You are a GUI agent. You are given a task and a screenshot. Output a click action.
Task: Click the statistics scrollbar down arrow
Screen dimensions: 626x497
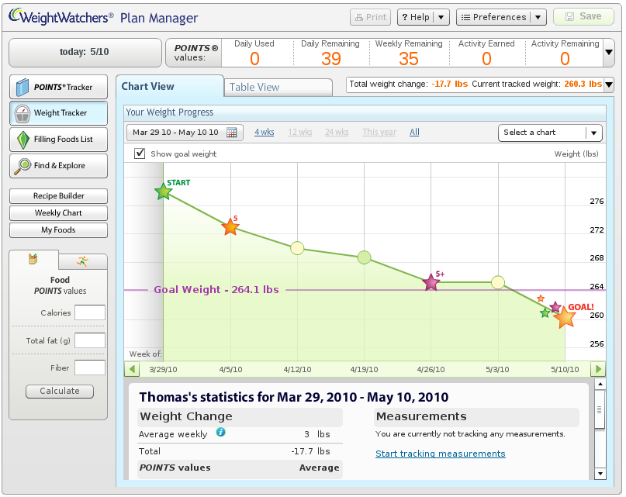600,474
